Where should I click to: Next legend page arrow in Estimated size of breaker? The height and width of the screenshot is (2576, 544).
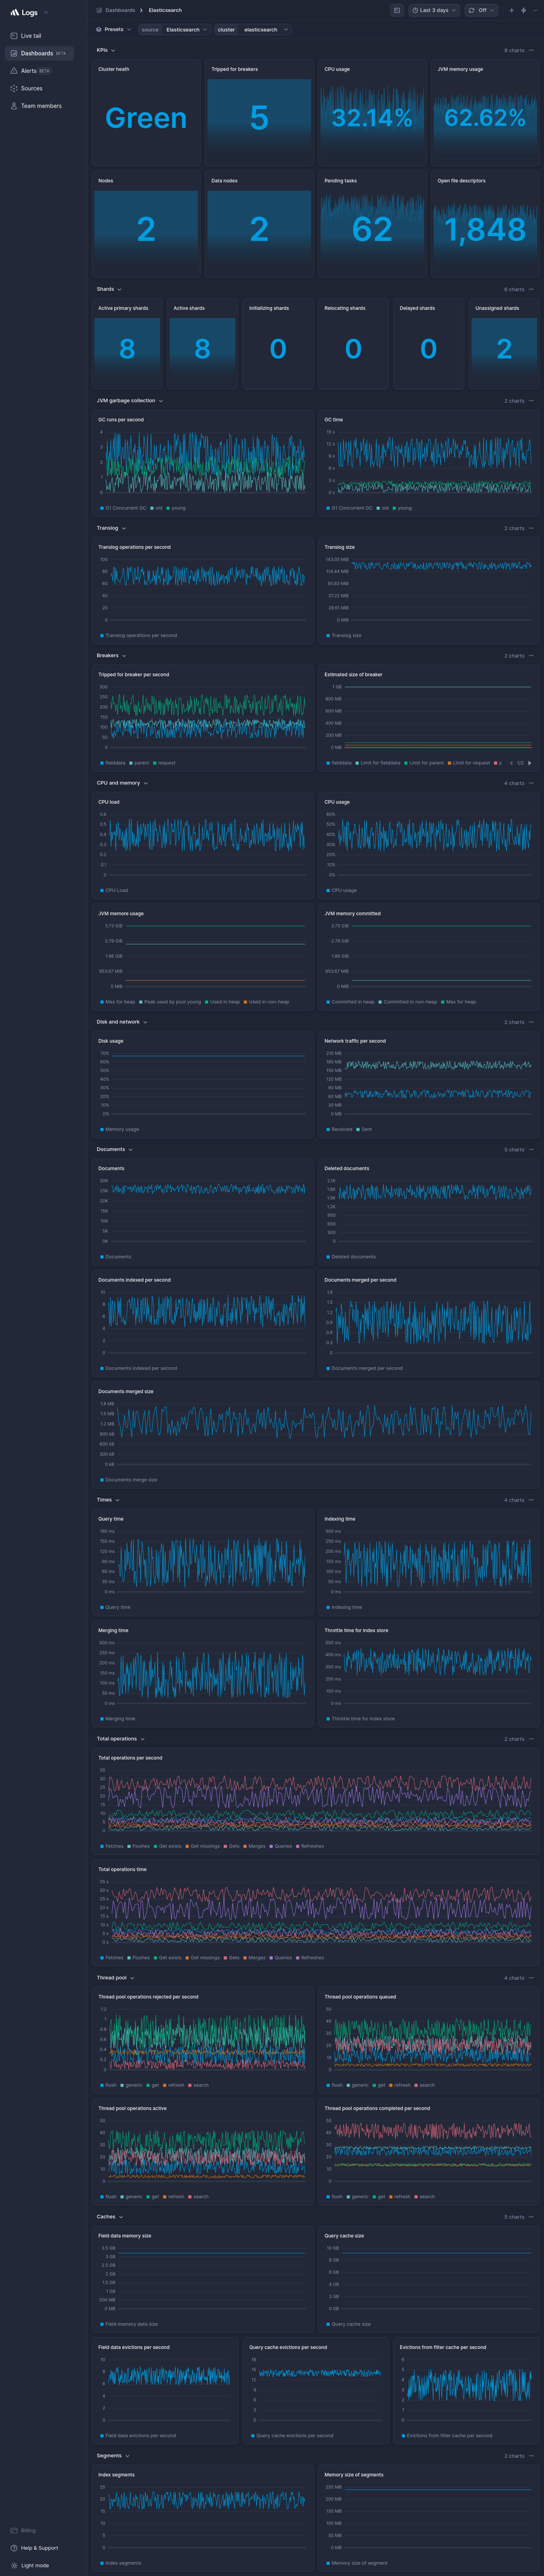530,763
